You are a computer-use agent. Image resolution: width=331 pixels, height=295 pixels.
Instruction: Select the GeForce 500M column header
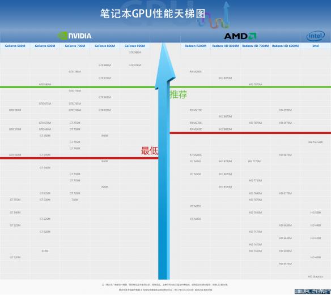(15, 46)
